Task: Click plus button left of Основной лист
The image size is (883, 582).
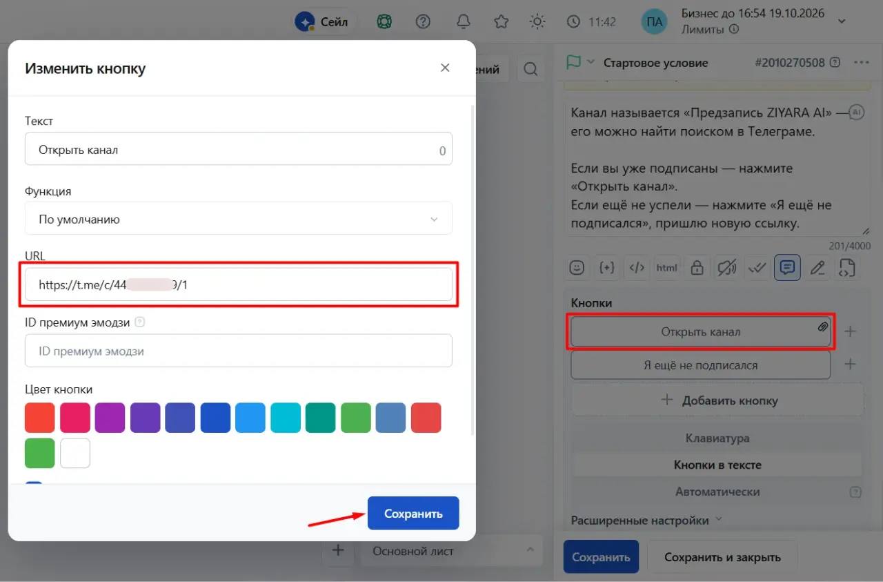Action: point(338,550)
